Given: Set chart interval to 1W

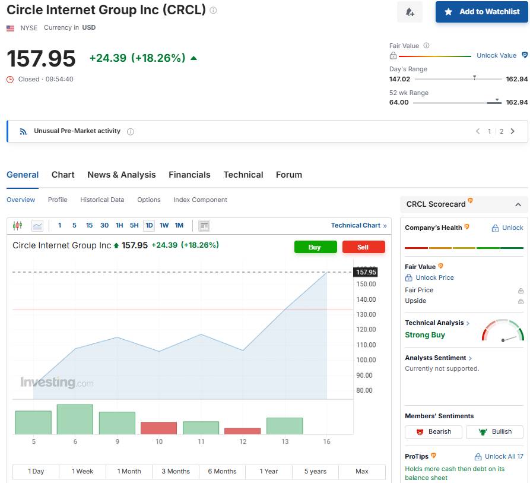Looking at the screenshot, I should (164, 225).
